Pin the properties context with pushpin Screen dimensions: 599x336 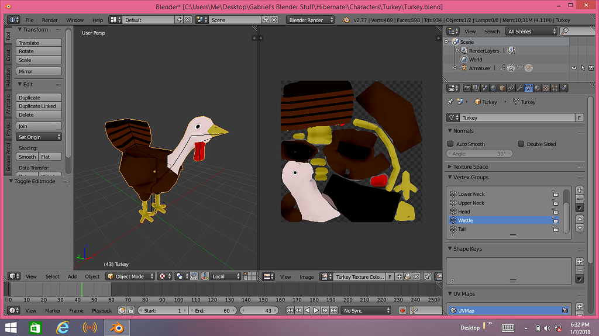tap(450, 102)
